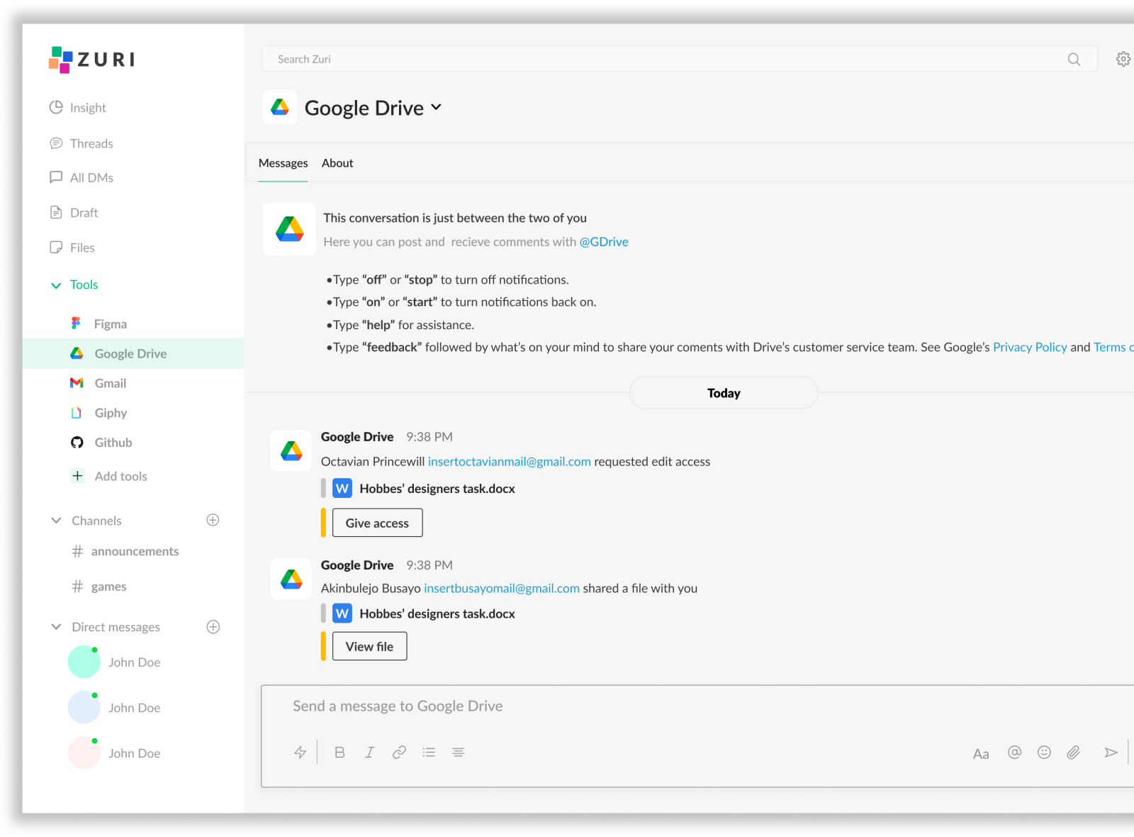The width and height of the screenshot is (1134, 837).
Task: Open settings with the gear icon
Action: pos(1123,59)
